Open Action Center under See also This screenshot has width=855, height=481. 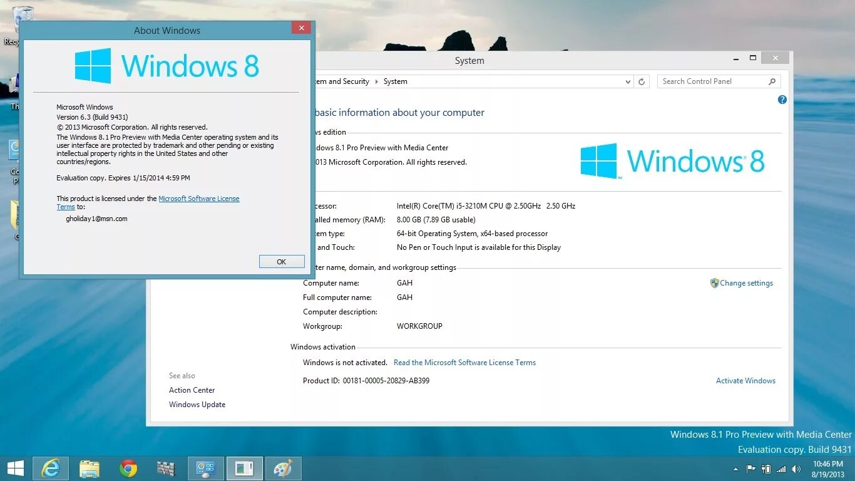coord(192,390)
